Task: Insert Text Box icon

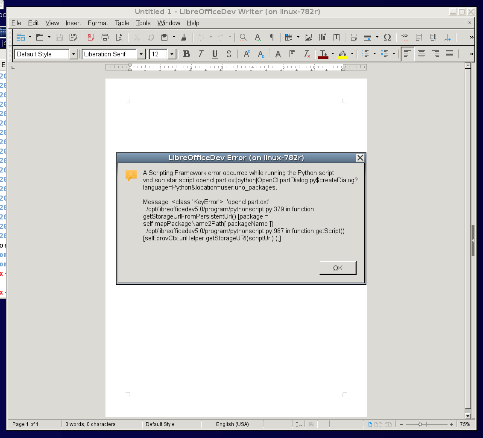Action: [337, 37]
